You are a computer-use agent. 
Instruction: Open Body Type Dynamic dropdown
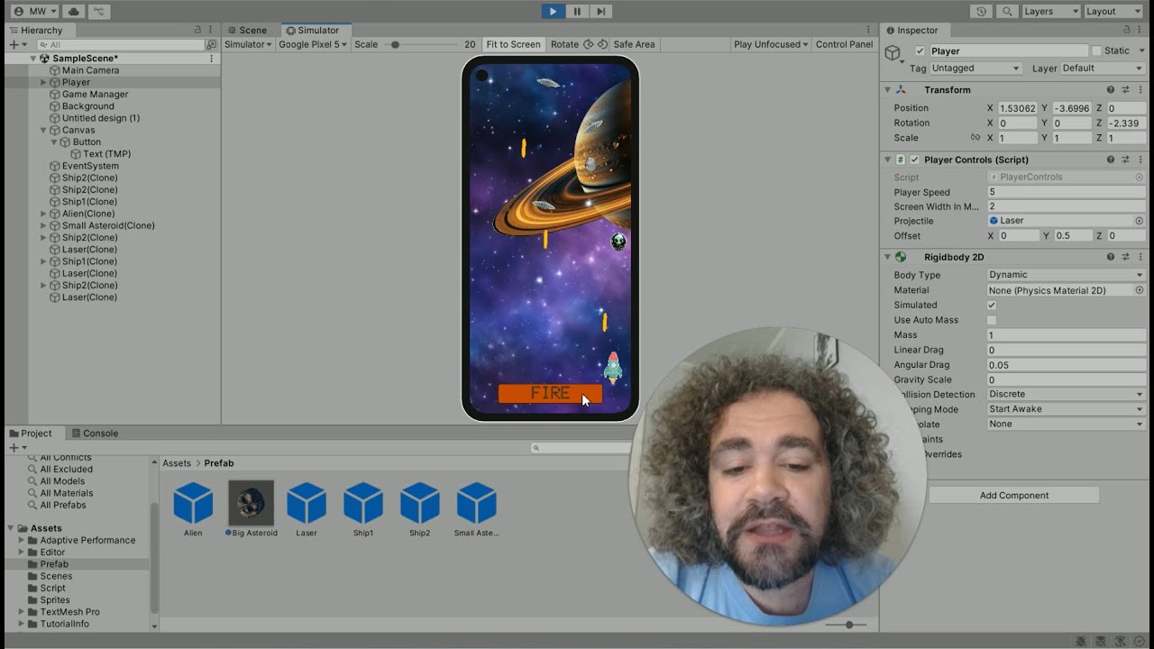tap(1067, 275)
